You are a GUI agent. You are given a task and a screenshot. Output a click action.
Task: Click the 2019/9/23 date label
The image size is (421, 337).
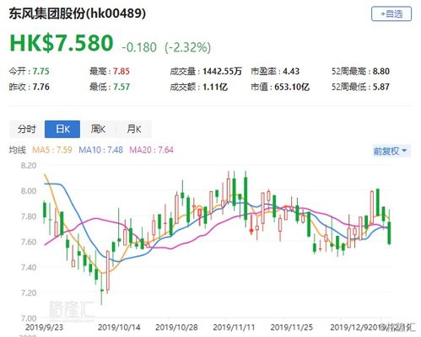44,328
